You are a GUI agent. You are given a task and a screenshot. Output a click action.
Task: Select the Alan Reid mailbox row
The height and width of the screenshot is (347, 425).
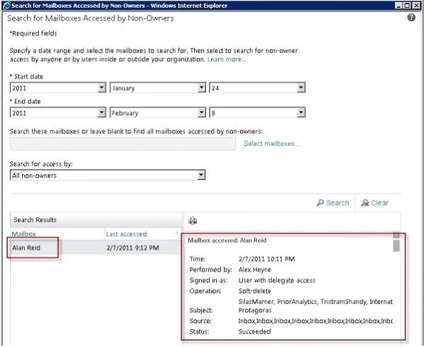(96, 248)
